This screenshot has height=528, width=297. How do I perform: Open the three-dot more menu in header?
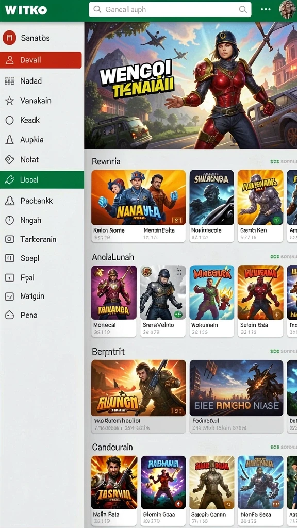pyautogui.click(x=266, y=9)
